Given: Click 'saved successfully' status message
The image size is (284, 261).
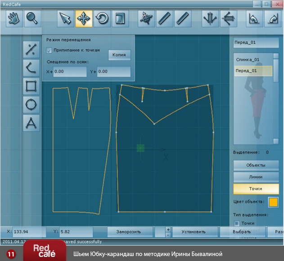Looking at the screenshot, I should 83,242.
